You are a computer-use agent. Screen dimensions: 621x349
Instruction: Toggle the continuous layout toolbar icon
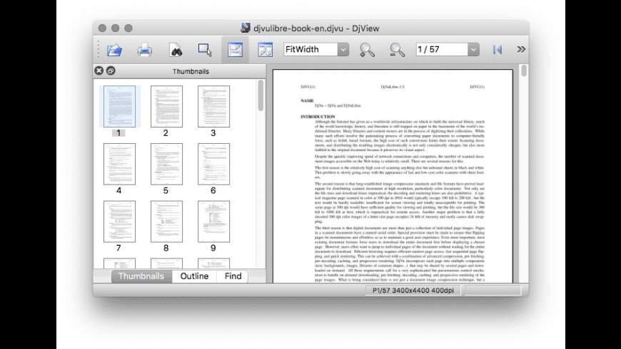point(235,50)
